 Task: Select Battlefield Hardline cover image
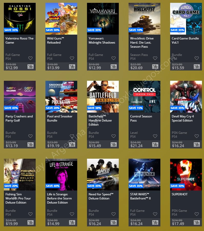(x=103, y=97)
